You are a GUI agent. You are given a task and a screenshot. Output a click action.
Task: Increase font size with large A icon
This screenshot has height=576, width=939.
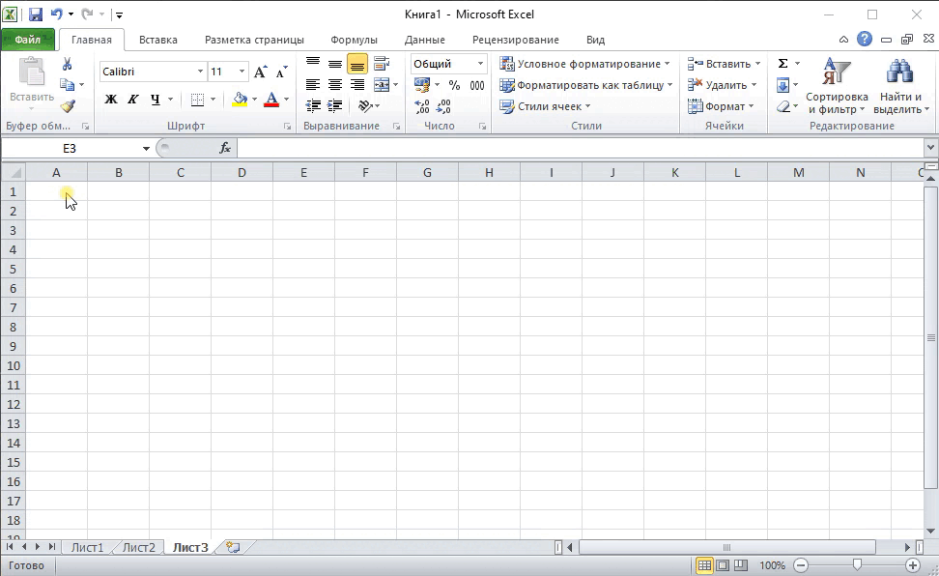click(x=260, y=72)
